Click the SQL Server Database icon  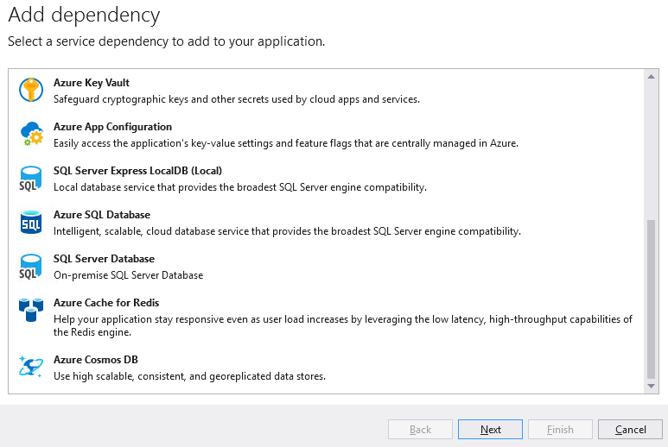(x=30, y=267)
